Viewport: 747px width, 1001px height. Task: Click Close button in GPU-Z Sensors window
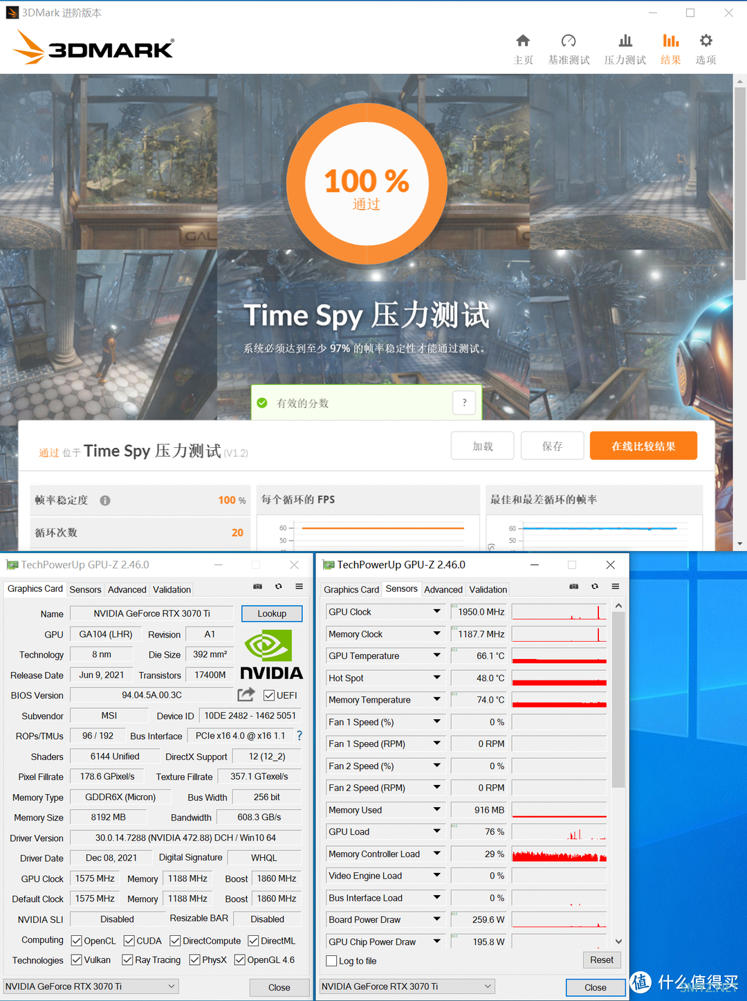click(x=596, y=987)
